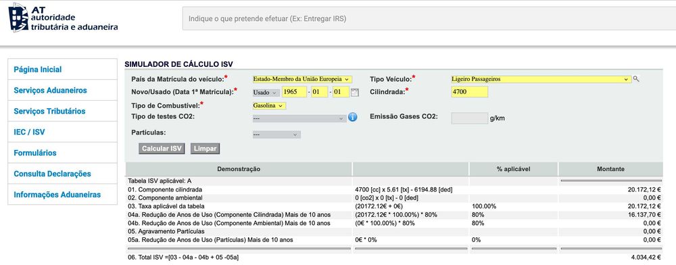
Task: Click the '06. Total ISV' formula row label
Action: coord(183,258)
